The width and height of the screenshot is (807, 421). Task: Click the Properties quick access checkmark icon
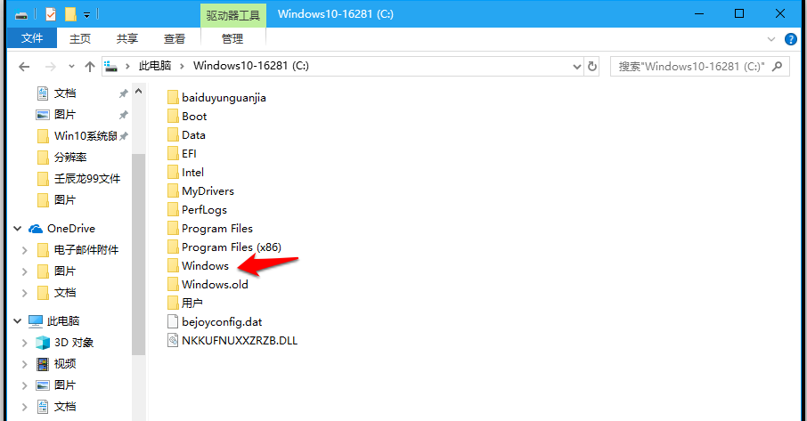pos(51,14)
